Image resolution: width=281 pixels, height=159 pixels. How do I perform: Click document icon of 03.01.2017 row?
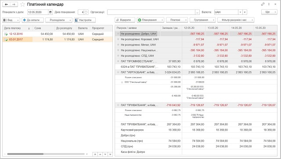[6, 40]
